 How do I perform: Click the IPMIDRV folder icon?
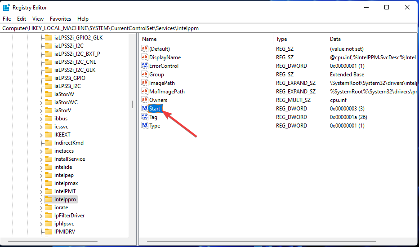[49, 232]
